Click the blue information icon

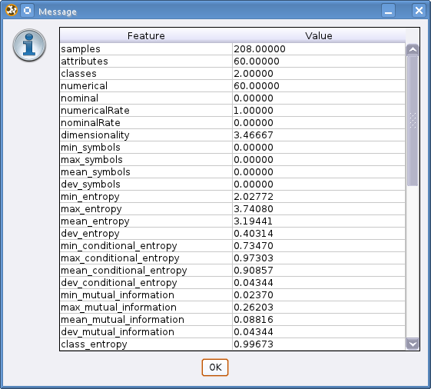coord(29,45)
